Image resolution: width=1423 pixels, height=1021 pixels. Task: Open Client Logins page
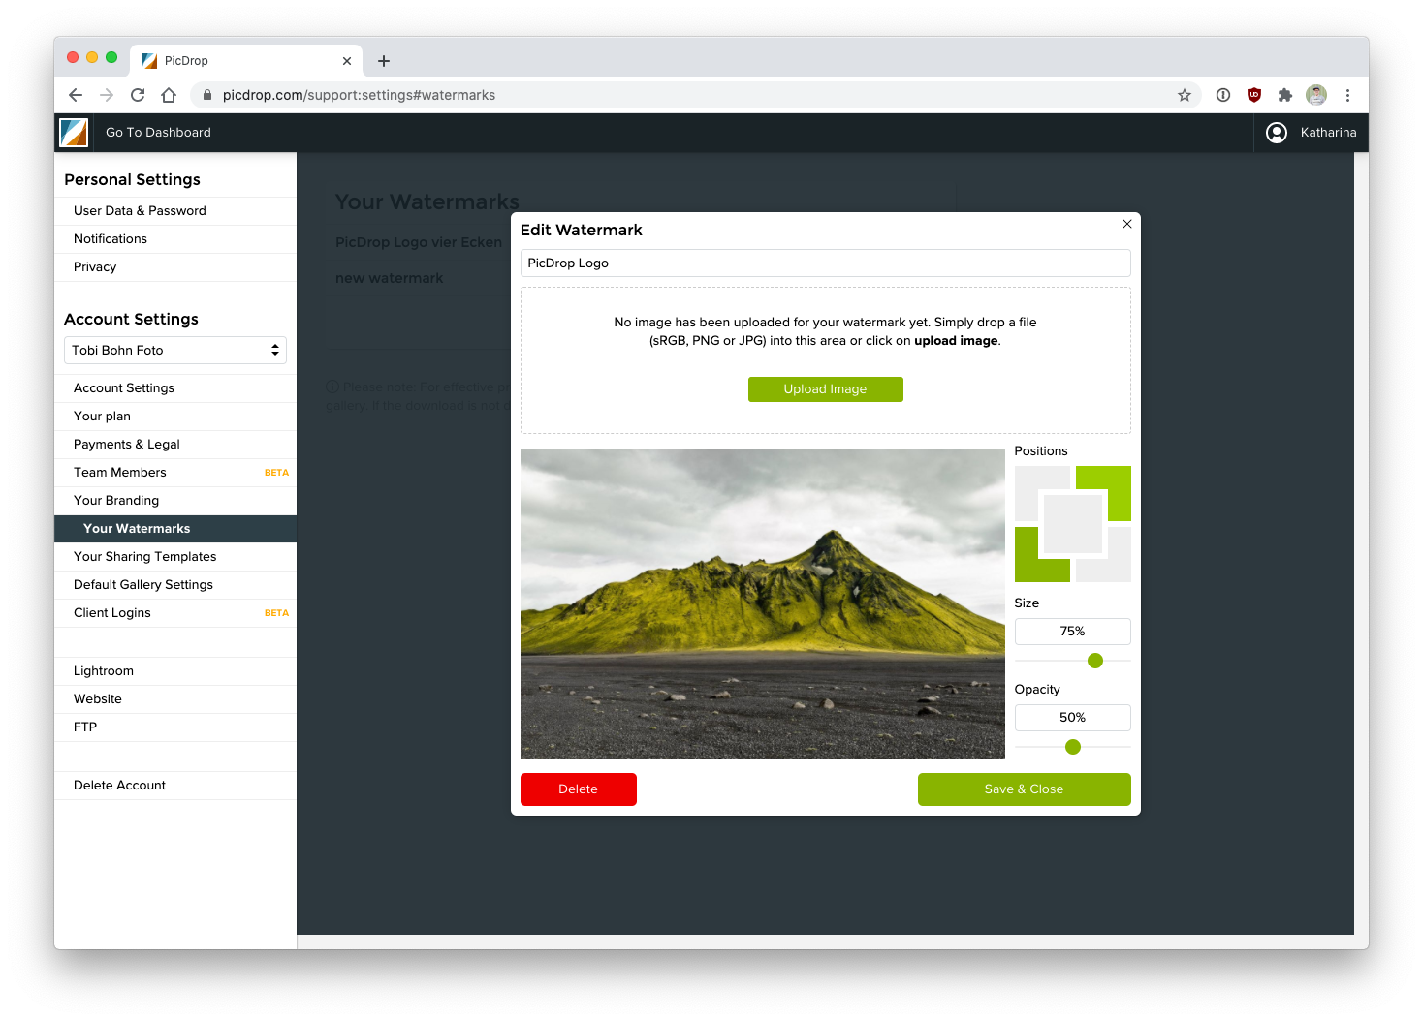point(175,613)
